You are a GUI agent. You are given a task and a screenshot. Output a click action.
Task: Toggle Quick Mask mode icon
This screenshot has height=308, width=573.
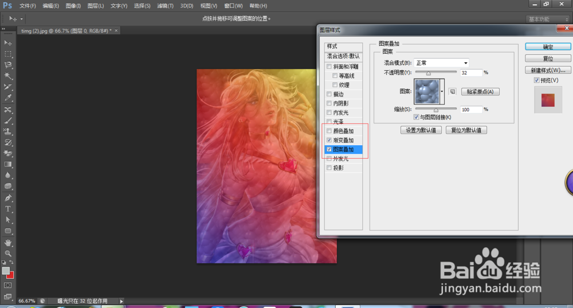point(7,285)
